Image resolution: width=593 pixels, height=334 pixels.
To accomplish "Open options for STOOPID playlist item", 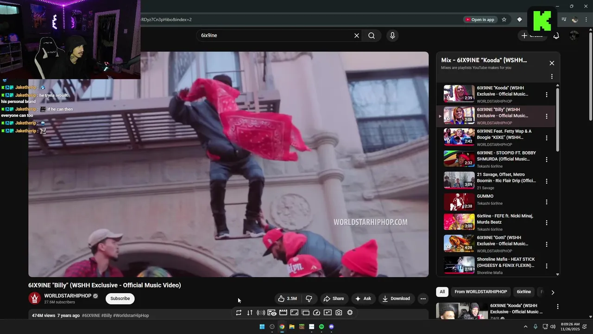I will [x=547, y=160].
